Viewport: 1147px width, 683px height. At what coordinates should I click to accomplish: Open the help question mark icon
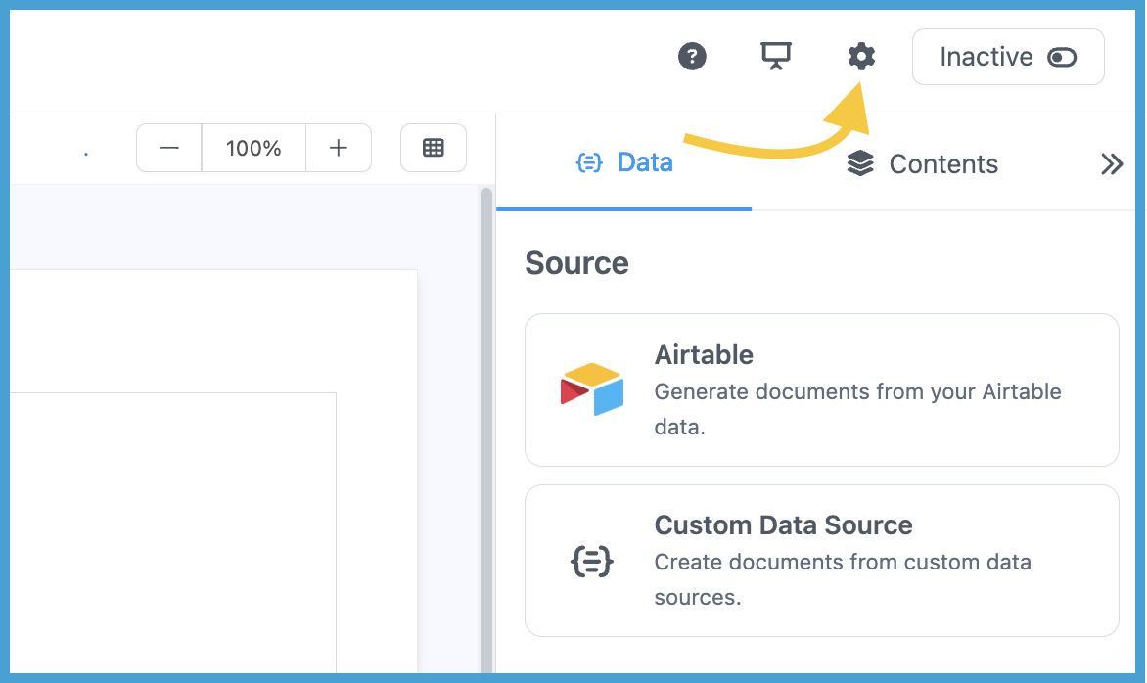[x=692, y=57]
